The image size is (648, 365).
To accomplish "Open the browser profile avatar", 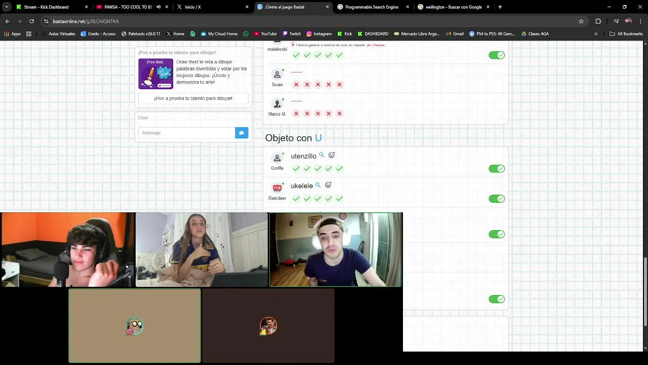I will click(x=628, y=21).
